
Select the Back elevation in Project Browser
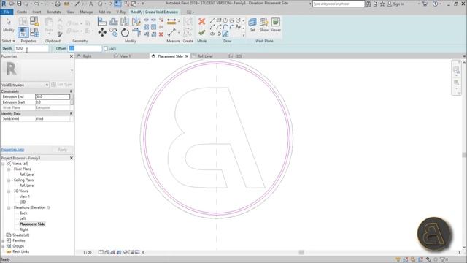(23, 213)
